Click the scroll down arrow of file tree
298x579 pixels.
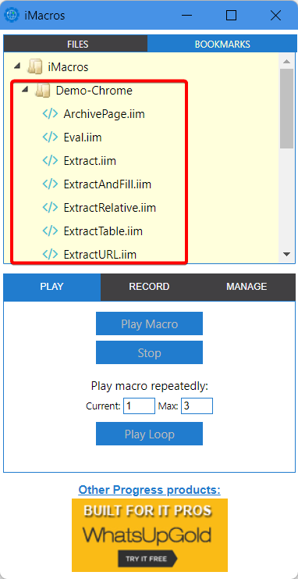pyautogui.click(x=286, y=254)
